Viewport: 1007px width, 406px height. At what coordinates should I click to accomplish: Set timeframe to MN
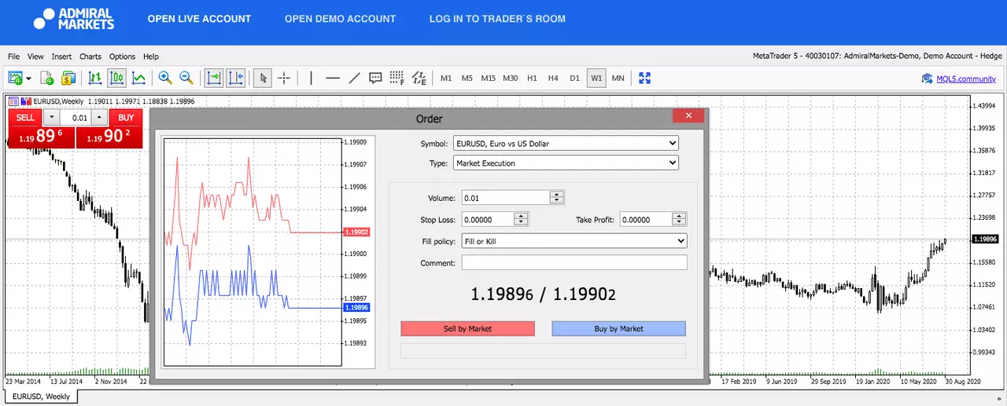click(618, 78)
